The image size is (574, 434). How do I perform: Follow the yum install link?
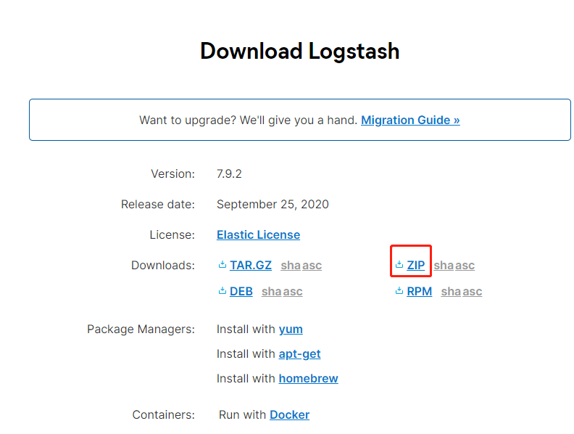tap(291, 329)
